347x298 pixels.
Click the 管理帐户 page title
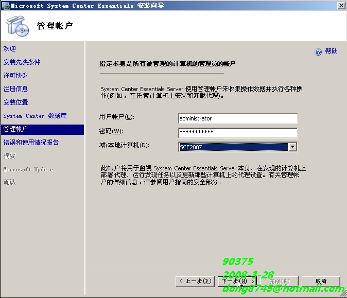tap(55, 26)
